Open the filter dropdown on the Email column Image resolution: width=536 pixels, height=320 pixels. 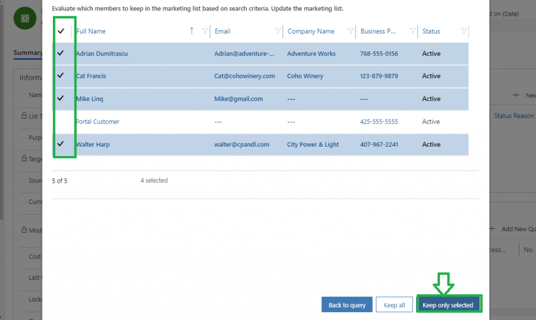(279, 32)
